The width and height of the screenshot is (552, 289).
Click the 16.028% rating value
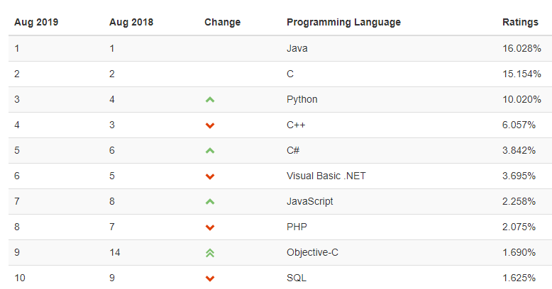pyautogui.click(x=521, y=48)
